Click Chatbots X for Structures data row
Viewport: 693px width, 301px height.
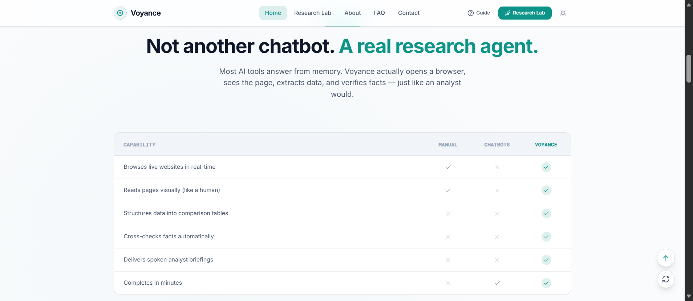[497, 214]
